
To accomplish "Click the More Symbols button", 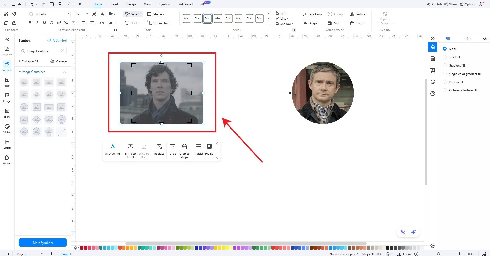I will point(43,243).
